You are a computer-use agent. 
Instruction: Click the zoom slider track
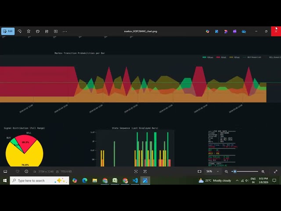[x=245, y=171]
